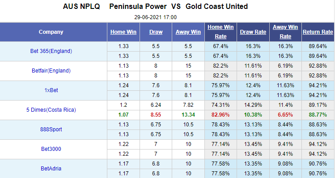Image resolution: width=335 pixels, height=178 pixels.
Task: Select the 74.31% home win rate cell
Action: 221,105
